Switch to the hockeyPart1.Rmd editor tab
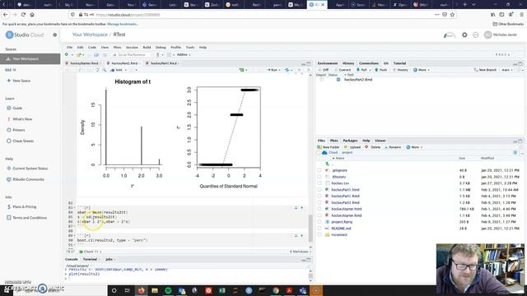 [163, 63]
